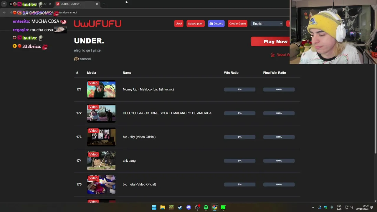Image resolution: width=377 pixels, height=212 pixels.
Task: Open Spotify from the taskbar
Action: click(206, 207)
